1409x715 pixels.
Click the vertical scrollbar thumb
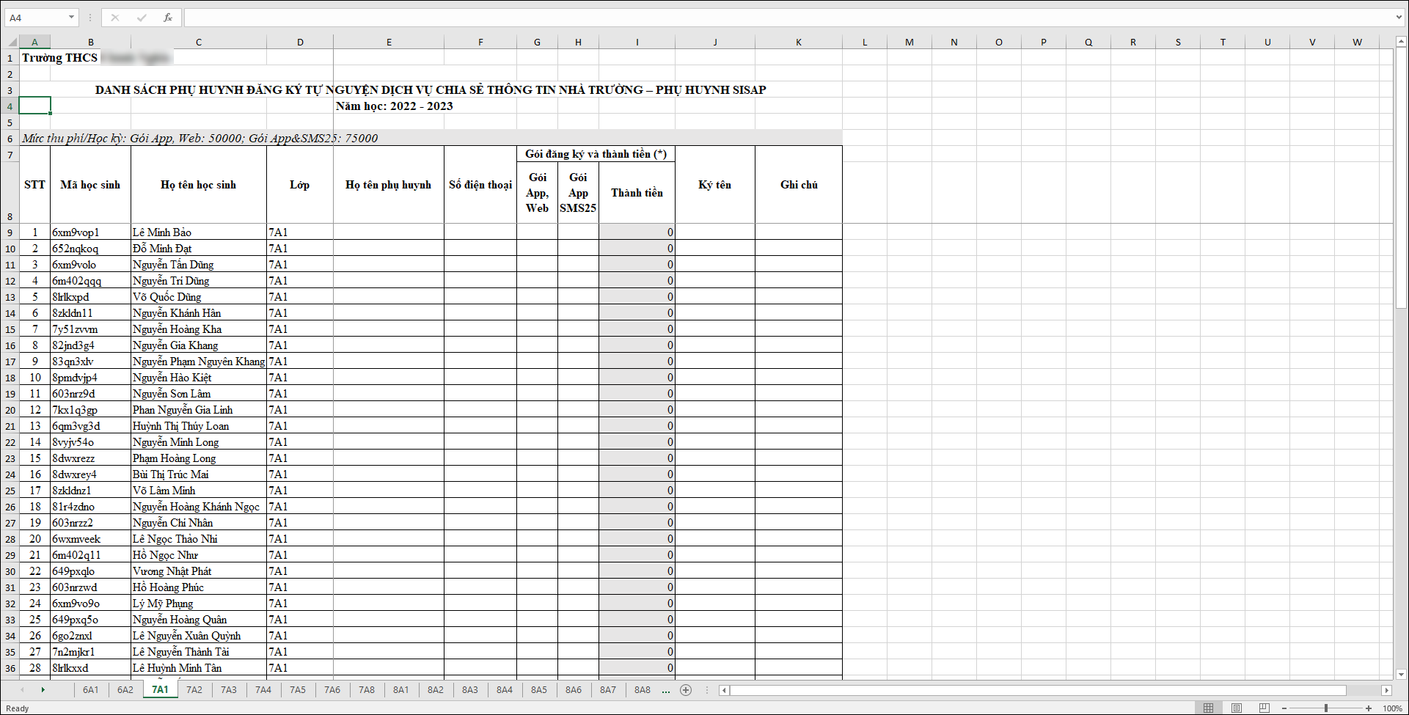click(1402, 178)
